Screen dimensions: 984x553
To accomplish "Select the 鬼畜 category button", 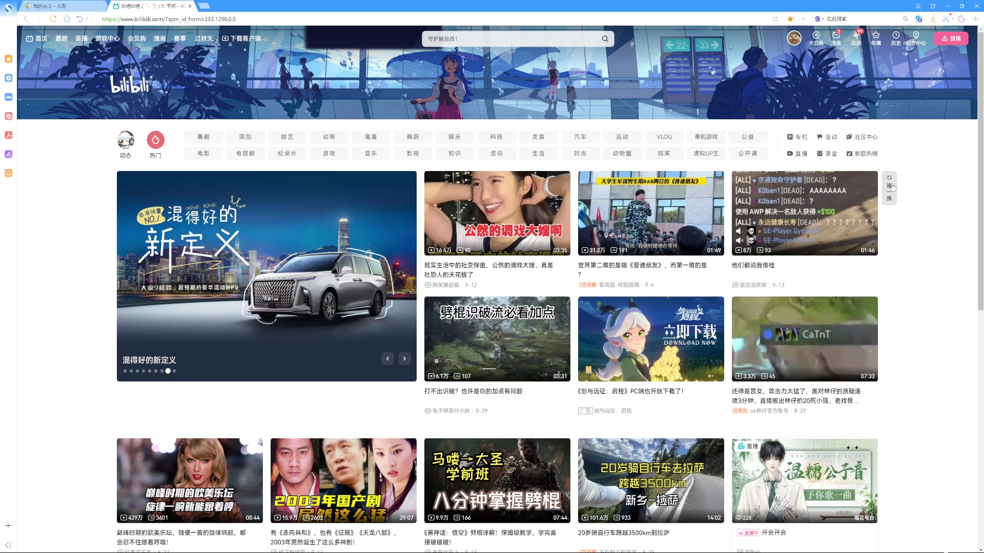I will (x=371, y=137).
